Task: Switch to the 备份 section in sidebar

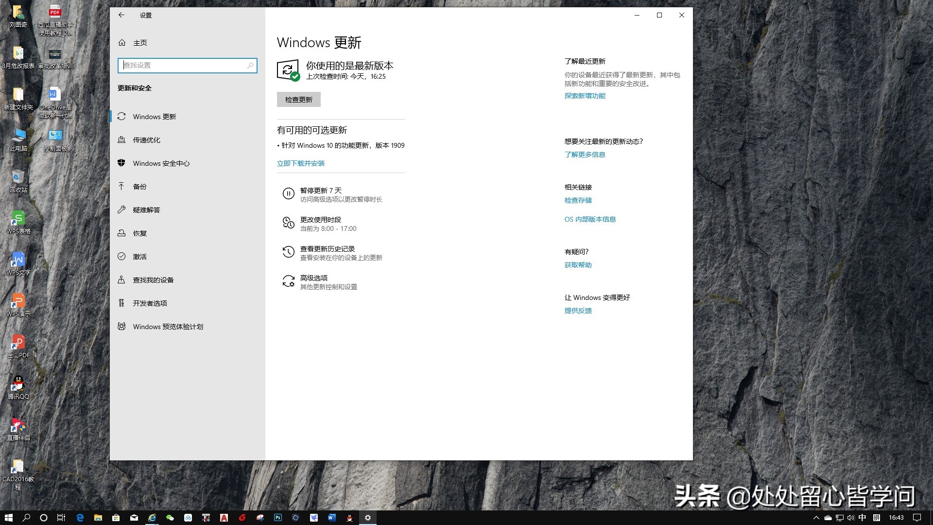Action: point(139,186)
